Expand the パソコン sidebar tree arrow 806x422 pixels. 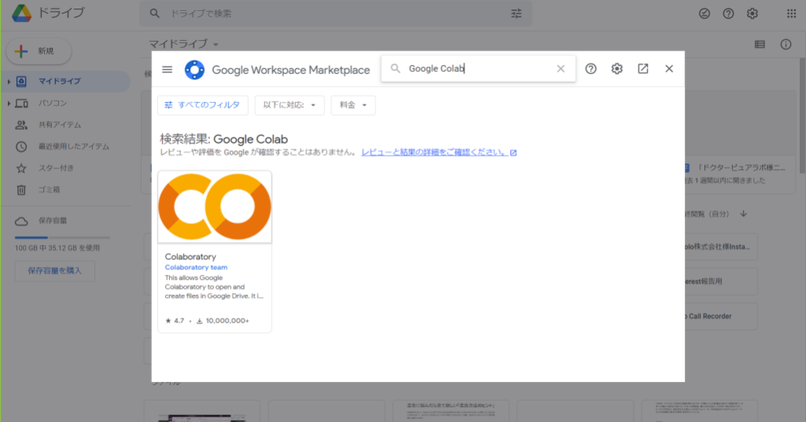tap(8, 103)
